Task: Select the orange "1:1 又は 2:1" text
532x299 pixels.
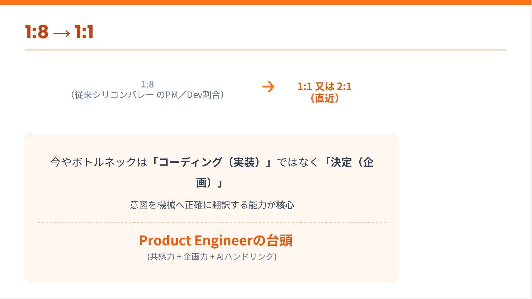Action: pyautogui.click(x=324, y=86)
